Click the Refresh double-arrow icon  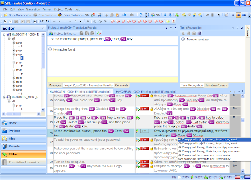[x=140, y=15]
